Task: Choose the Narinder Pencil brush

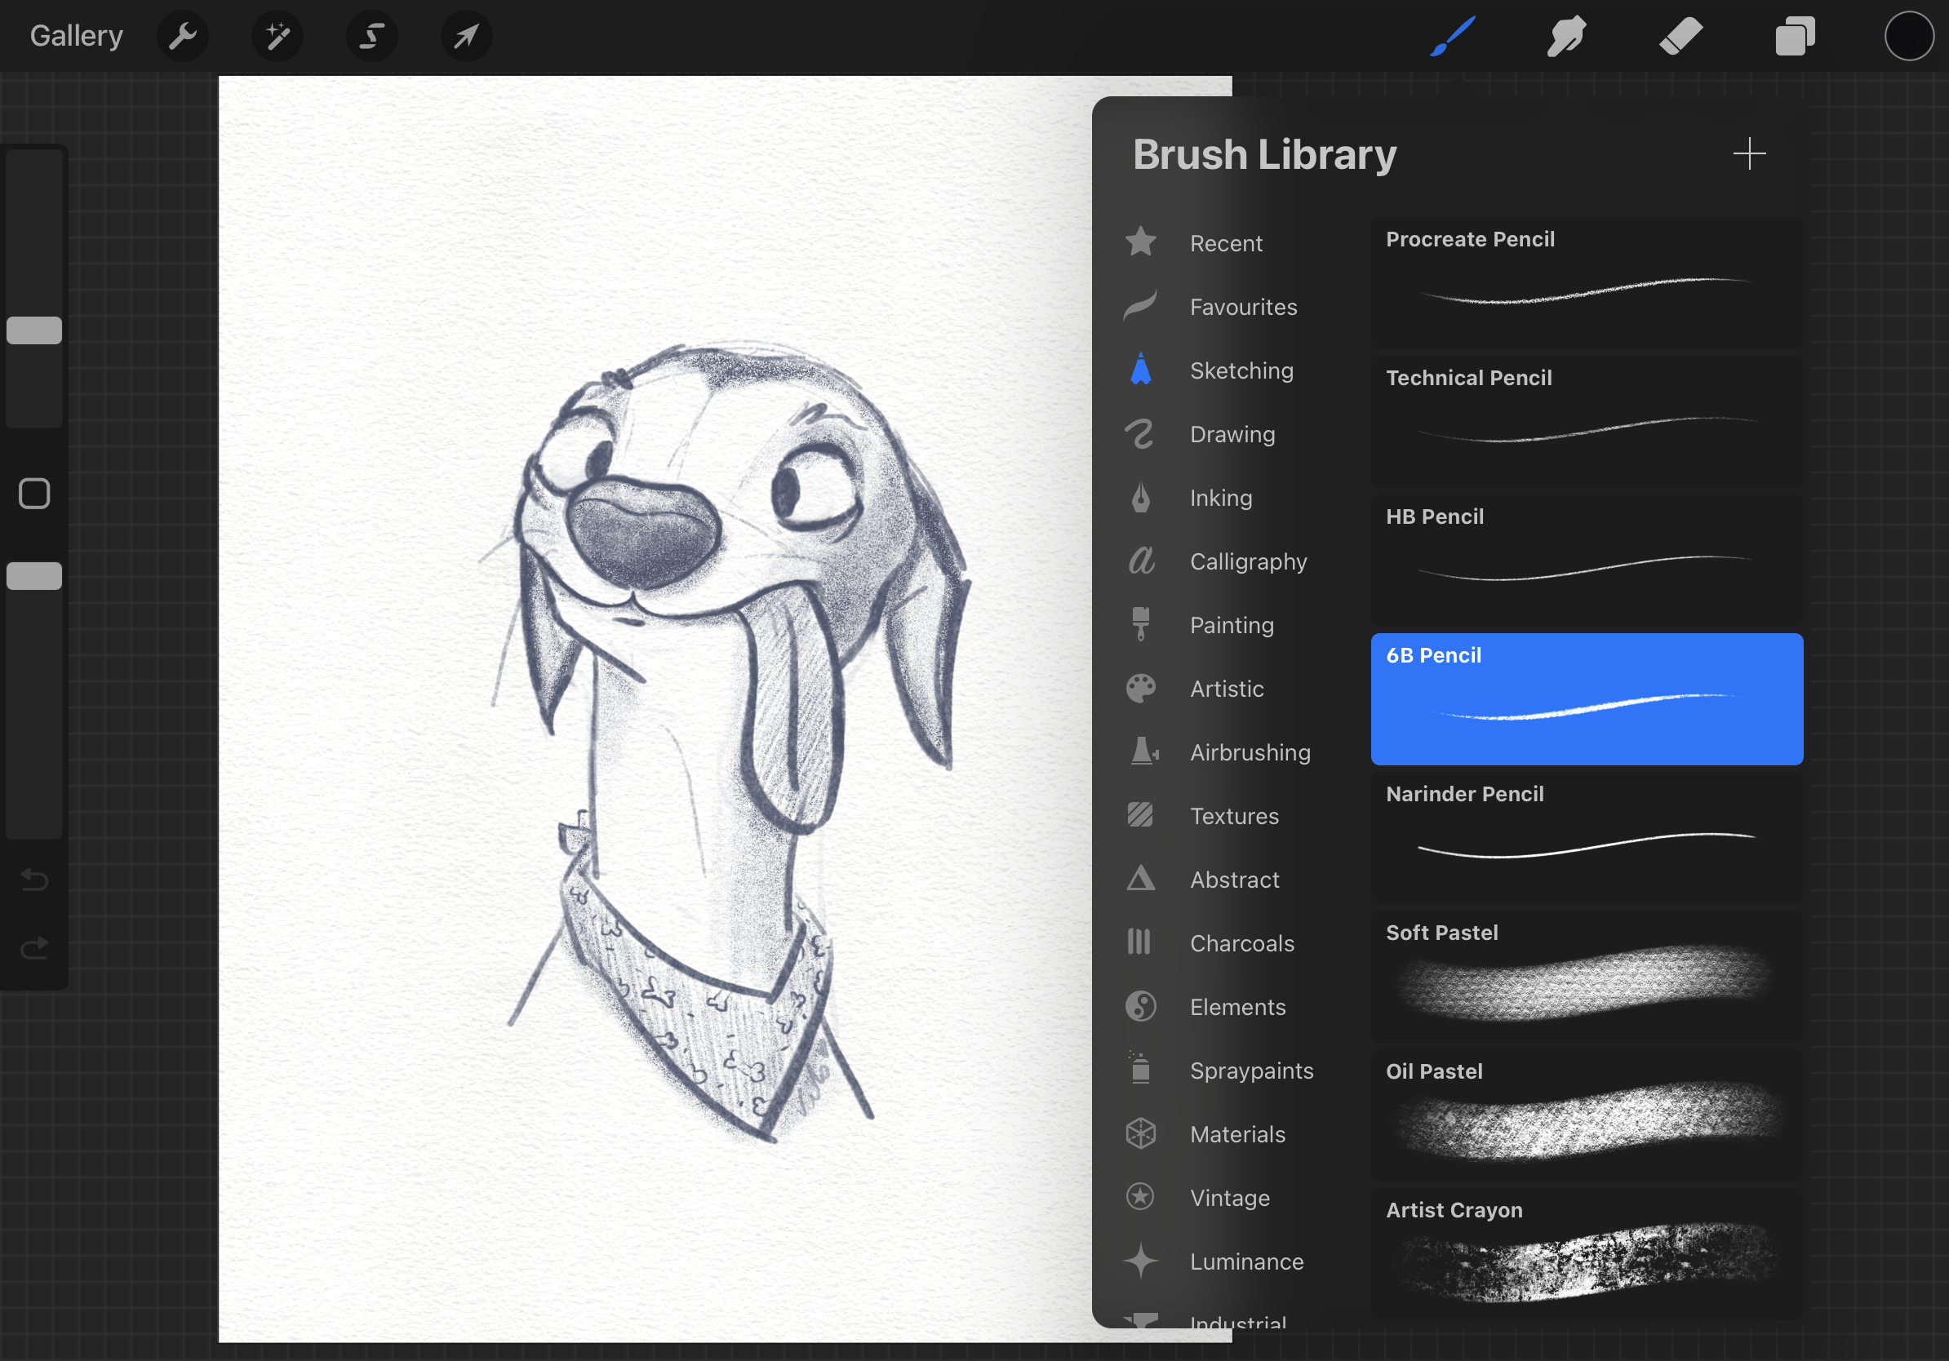Action: click(x=1587, y=837)
